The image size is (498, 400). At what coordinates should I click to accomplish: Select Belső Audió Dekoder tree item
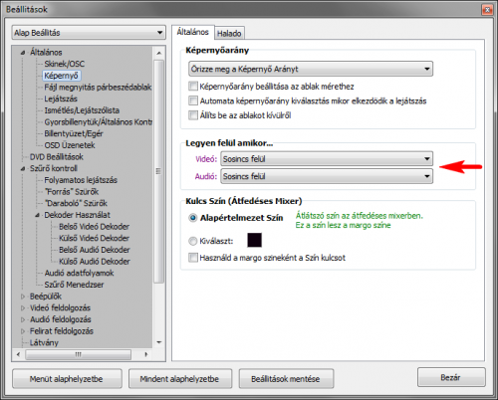(95, 250)
